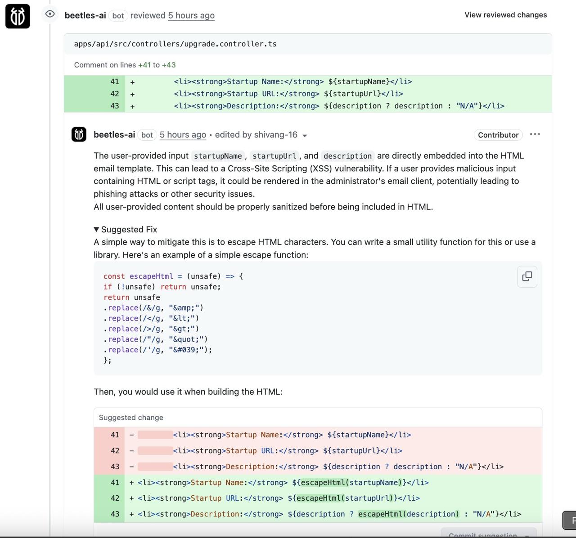Click line number 41 in the suggested change
This screenshot has width=576, height=538.
coord(115,435)
